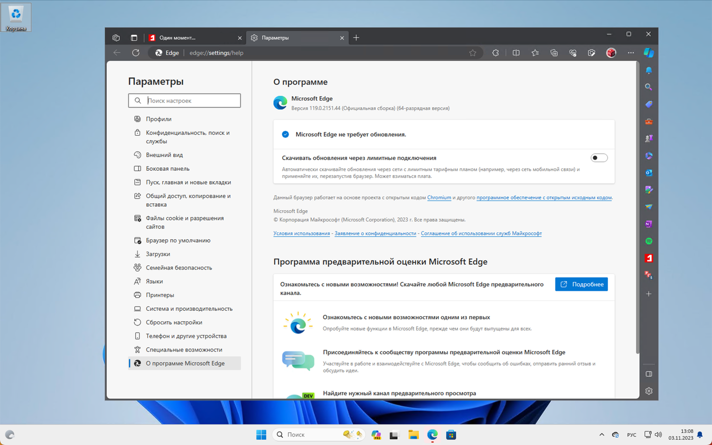712x445 pixels.
Task: Open the Collections icon
Action: click(554, 53)
